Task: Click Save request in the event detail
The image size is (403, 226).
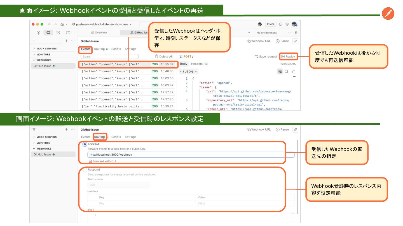Action: click(266, 57)
